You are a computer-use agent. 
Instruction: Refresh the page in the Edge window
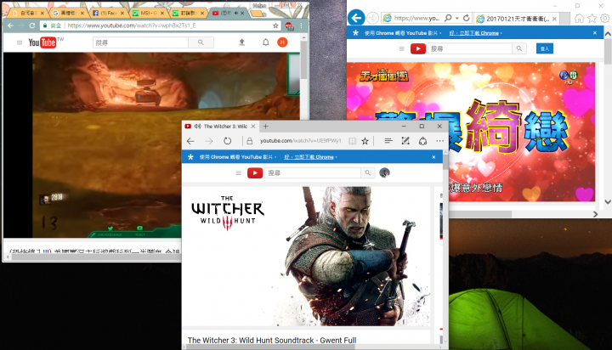pos(227,141)
